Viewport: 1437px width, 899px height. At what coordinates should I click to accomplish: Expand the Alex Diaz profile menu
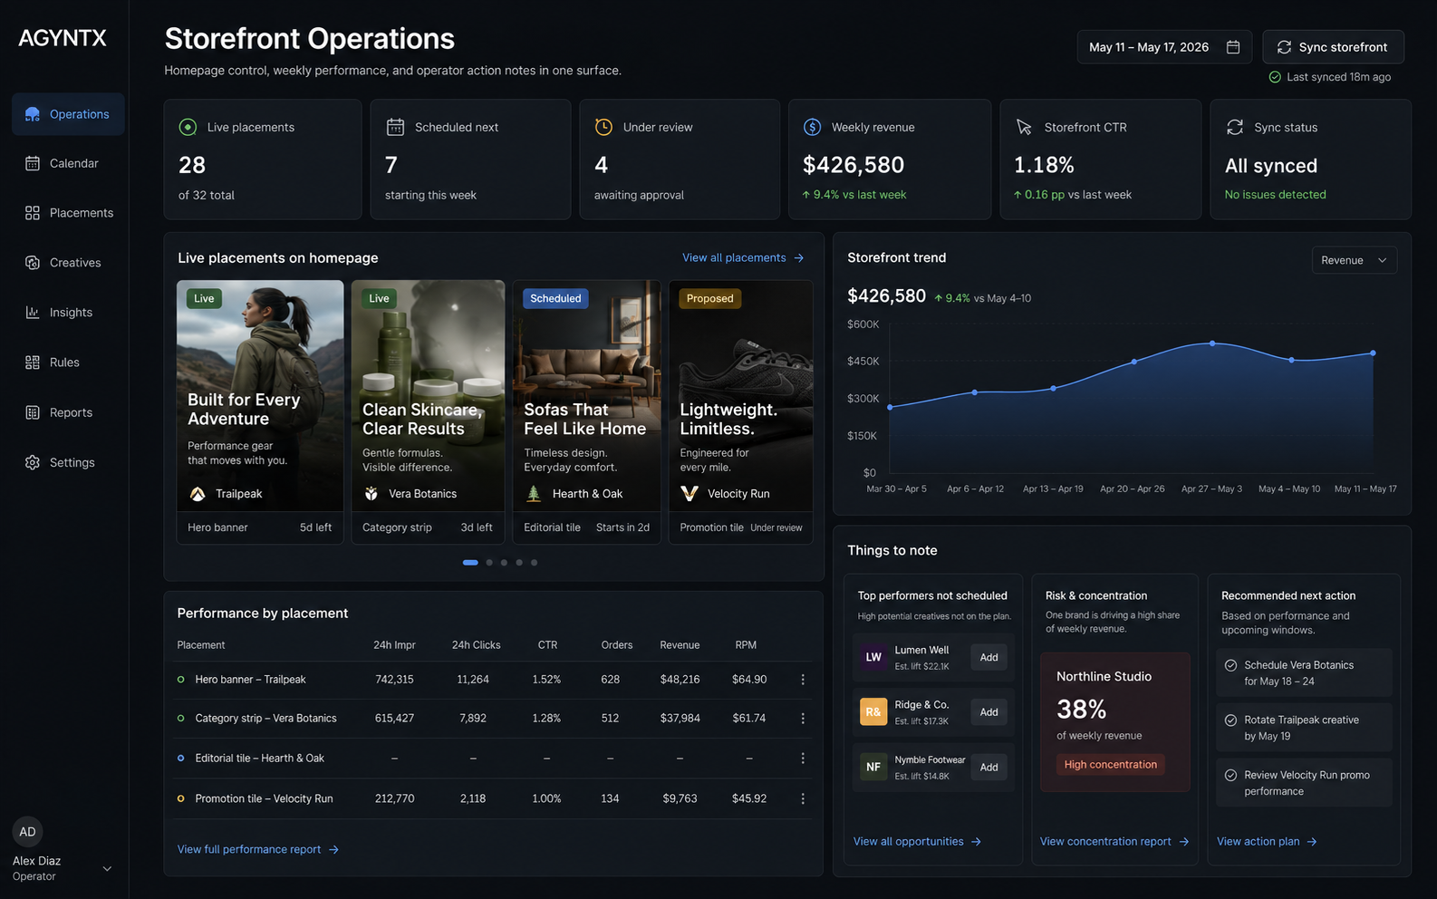(107, 868)
